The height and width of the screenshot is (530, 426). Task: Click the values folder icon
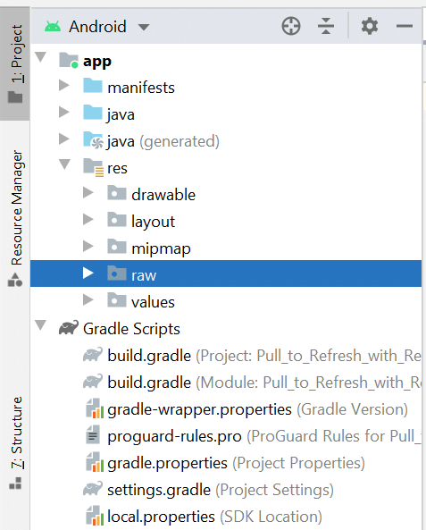(117, 299)
